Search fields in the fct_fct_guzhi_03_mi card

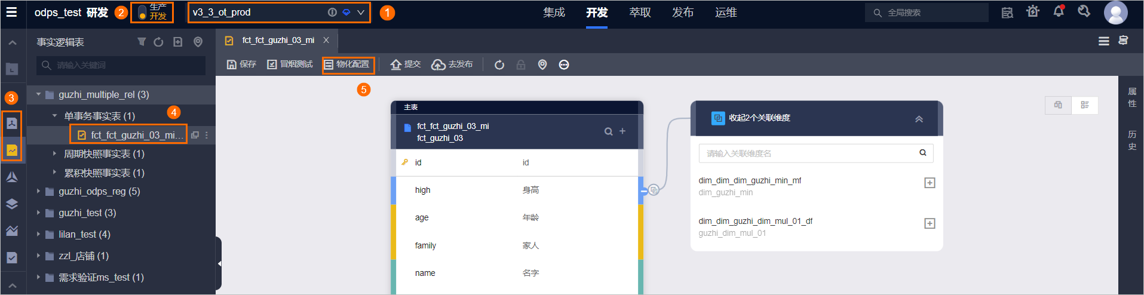point(608,131)
